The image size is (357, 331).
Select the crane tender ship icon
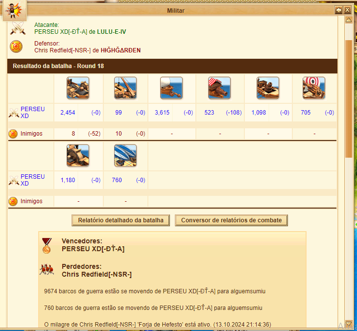click(x=125, y=88)
